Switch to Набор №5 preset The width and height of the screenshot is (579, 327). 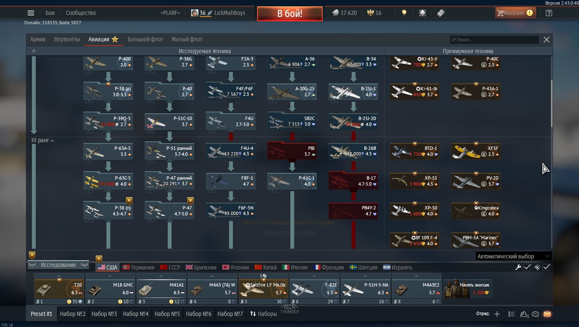click(167, 314)
